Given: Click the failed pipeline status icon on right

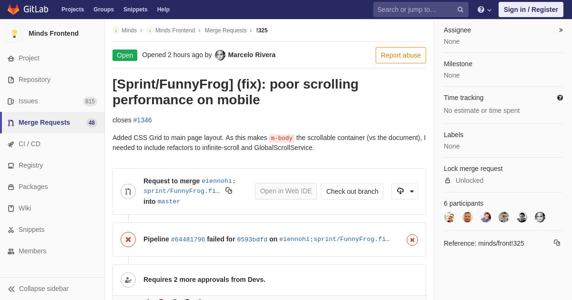Looking at the screenshot, I should 412,240.
